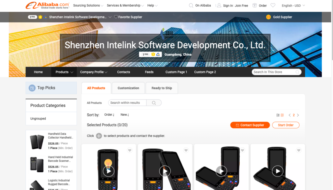Sort products by New
This screenshot has height=190, width=333.
(125, 115)
